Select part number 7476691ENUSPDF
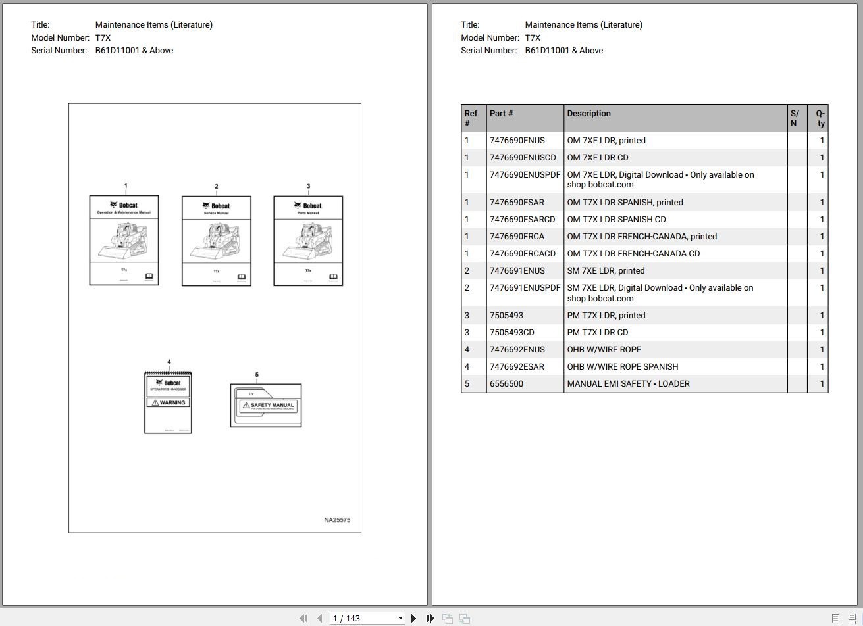The height and width of the screenshot is (626, 863). (x=525, y=288)
